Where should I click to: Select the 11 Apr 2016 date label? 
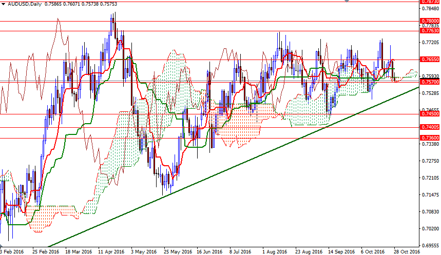click(x=111, y=251)
